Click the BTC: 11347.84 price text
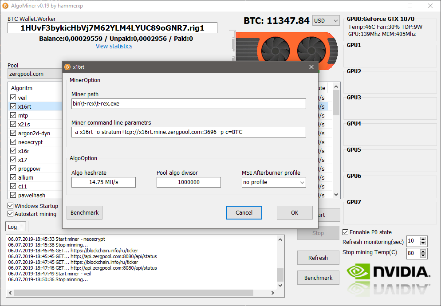 [276, 20]
